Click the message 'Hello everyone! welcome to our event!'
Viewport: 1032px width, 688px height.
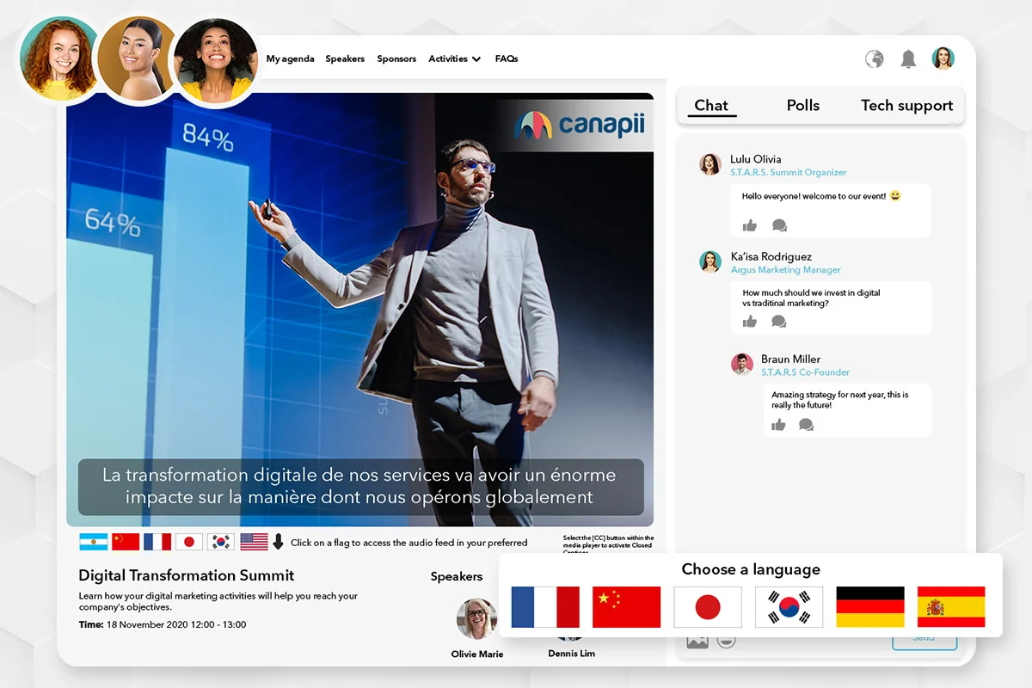tap(814, 196)
